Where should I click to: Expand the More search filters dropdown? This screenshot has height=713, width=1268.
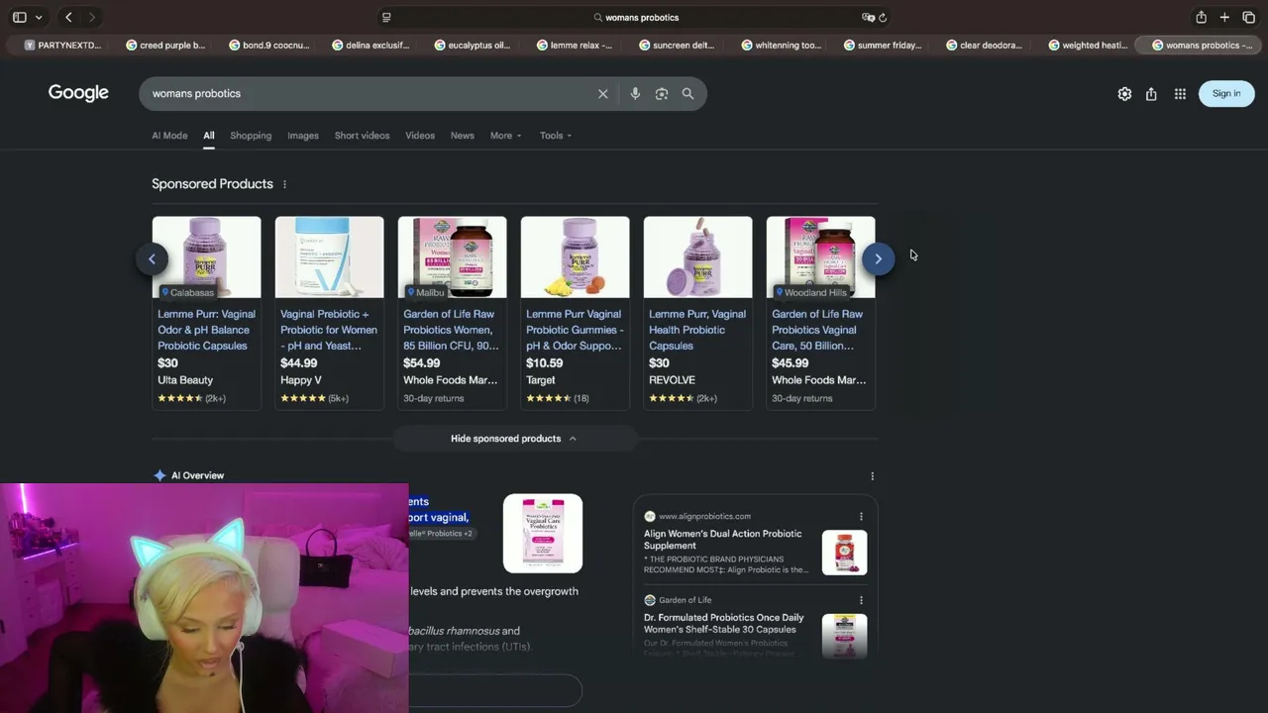point(505,136)
